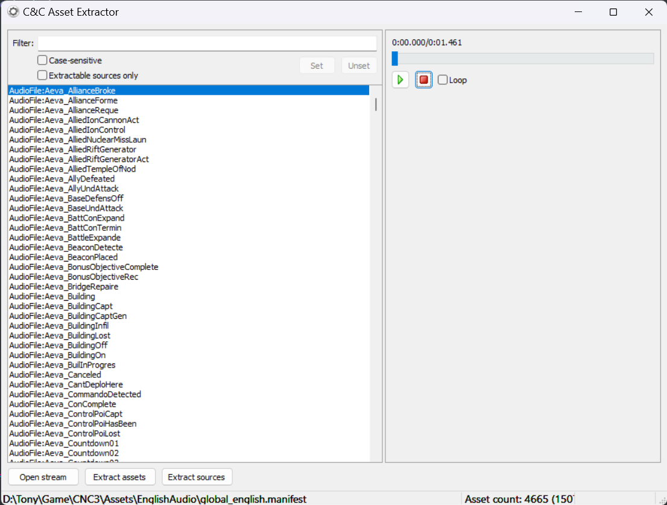
Task: Toggle the Case-sensitive checkbox
Action: coord(42,60)
